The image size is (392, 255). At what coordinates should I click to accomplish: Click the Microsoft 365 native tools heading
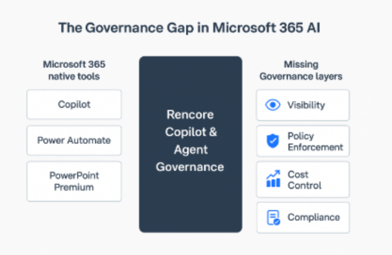[x=74, y=70]
